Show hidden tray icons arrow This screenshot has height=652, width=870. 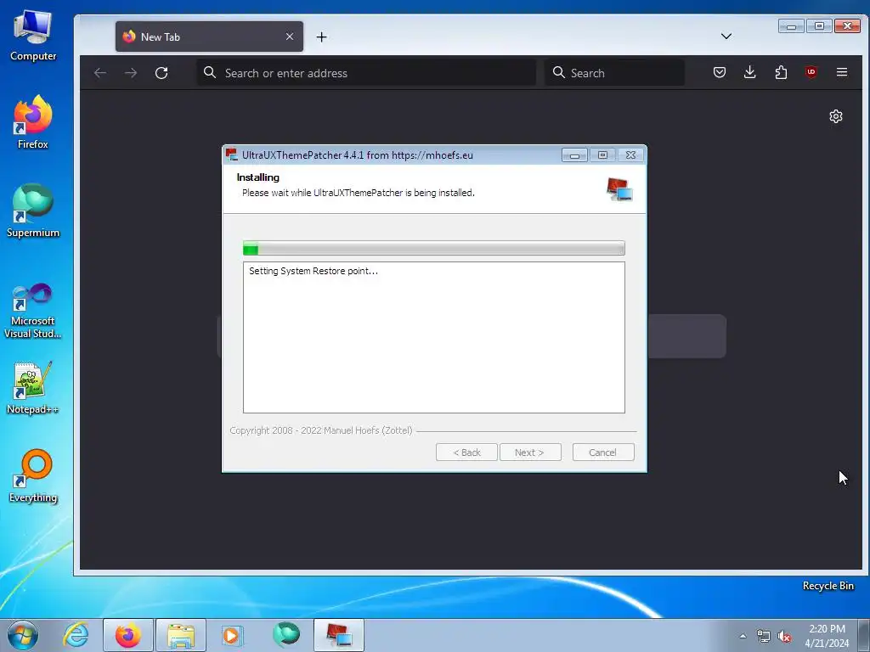pyautogui.click(x=743, y=637)
